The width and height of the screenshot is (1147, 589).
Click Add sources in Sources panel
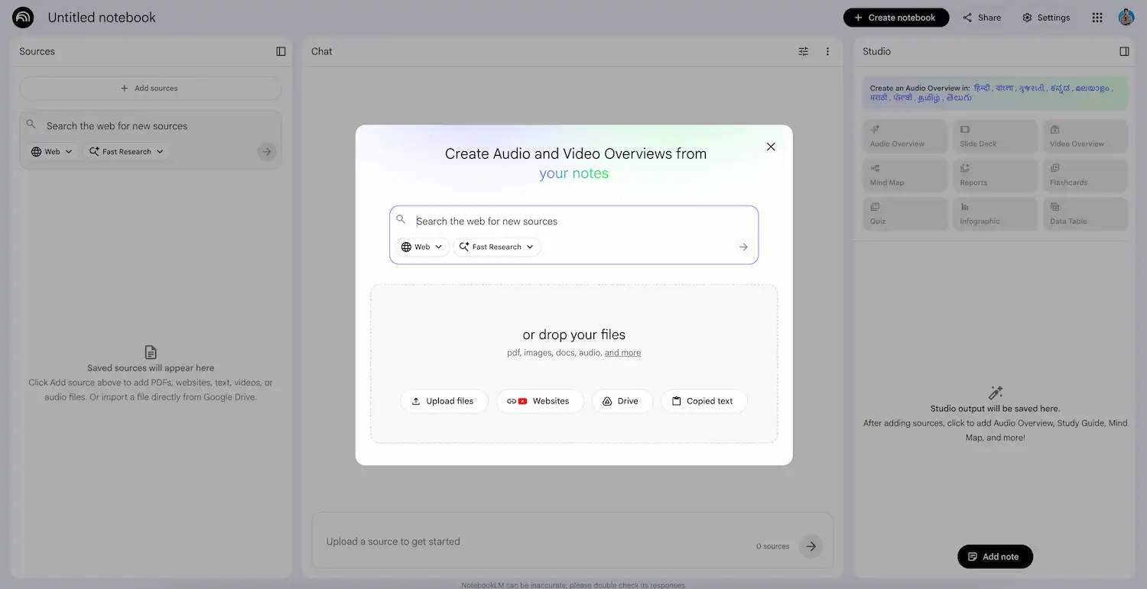tap(151, 88)
